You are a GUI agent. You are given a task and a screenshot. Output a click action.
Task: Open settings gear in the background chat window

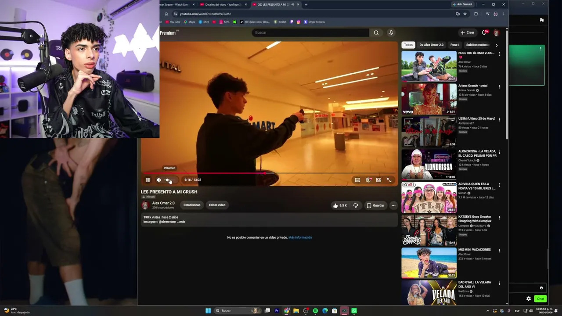(x=529, y=299)
